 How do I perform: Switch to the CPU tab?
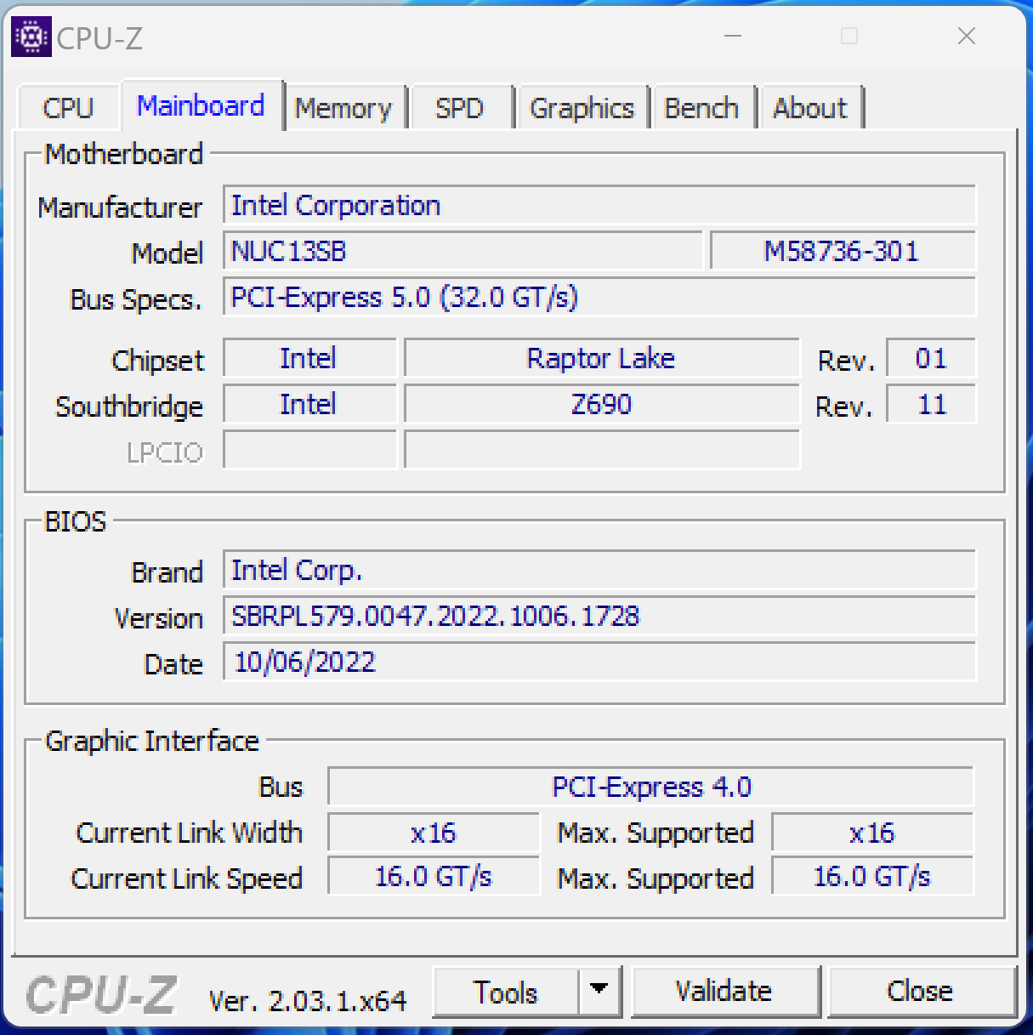coord(68,108)
